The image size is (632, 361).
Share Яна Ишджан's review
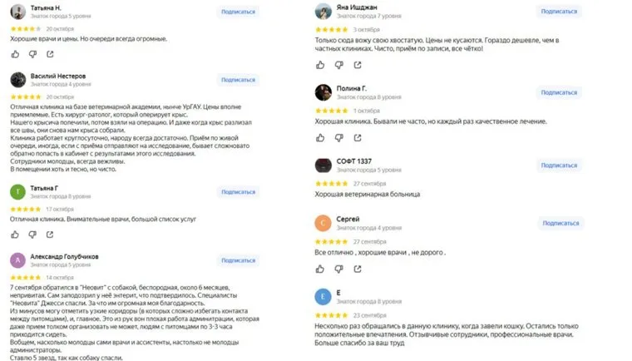point(358,63)
